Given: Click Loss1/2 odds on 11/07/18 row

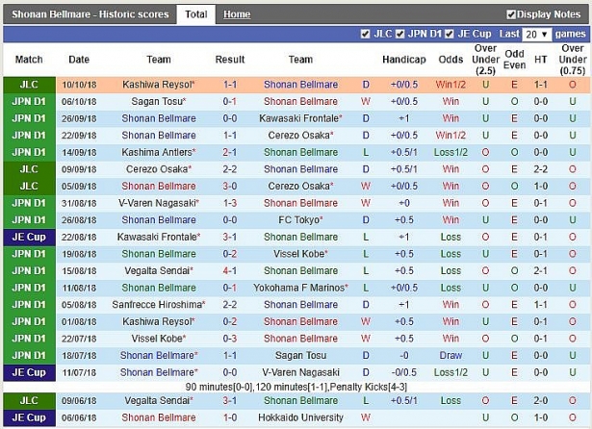Looking at the screenshot, I should point(450,372).
